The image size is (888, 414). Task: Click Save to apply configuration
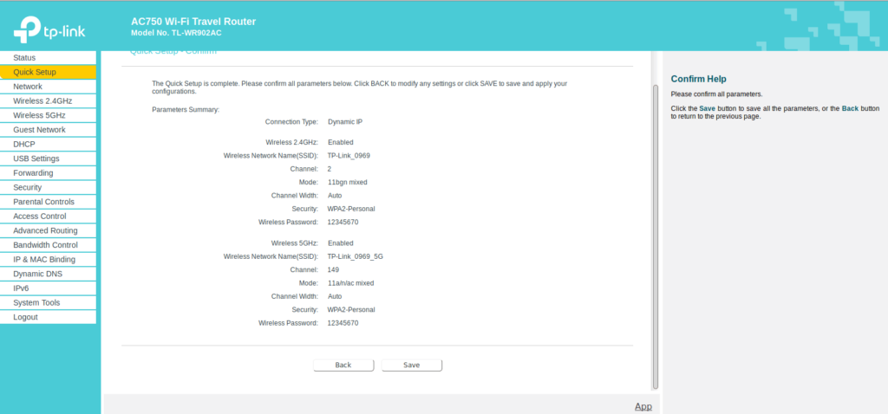pos(412,365)
